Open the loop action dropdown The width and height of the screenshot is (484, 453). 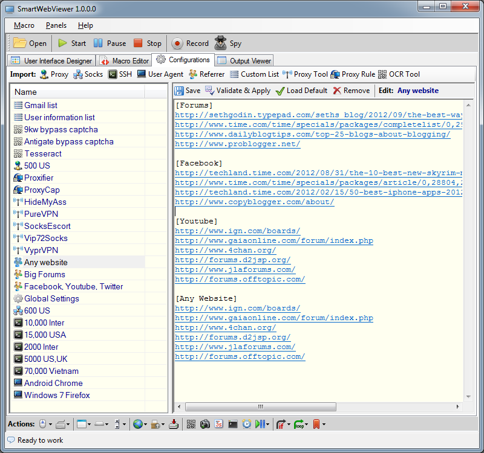click(x=307, y=424)
